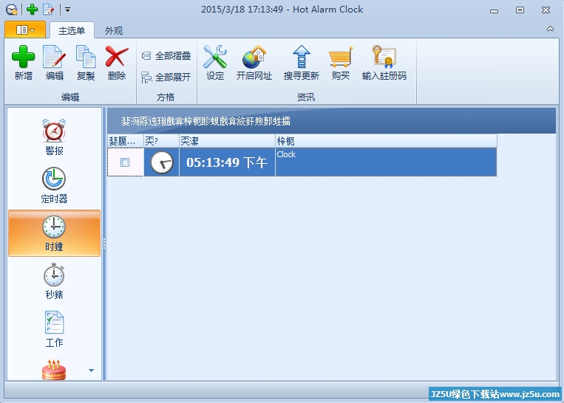Image resolution: width=564 pixels, height=403 pixels.
Task: Select the 05:13:49 下午 time cell
Action: [x=227, y=162]
